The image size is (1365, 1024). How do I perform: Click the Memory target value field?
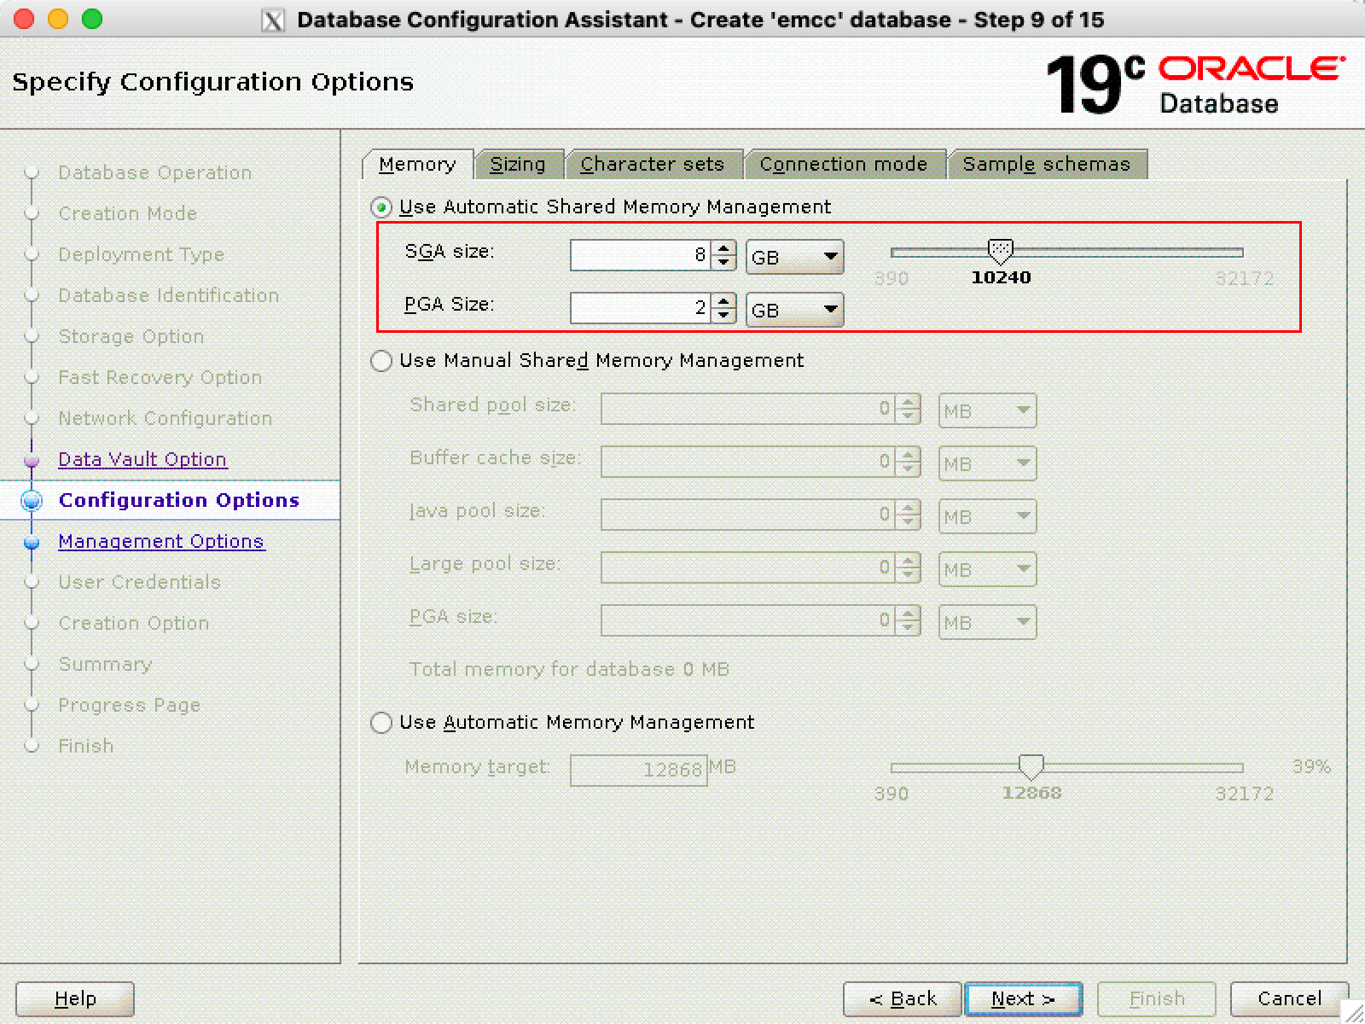pos(639,770)
